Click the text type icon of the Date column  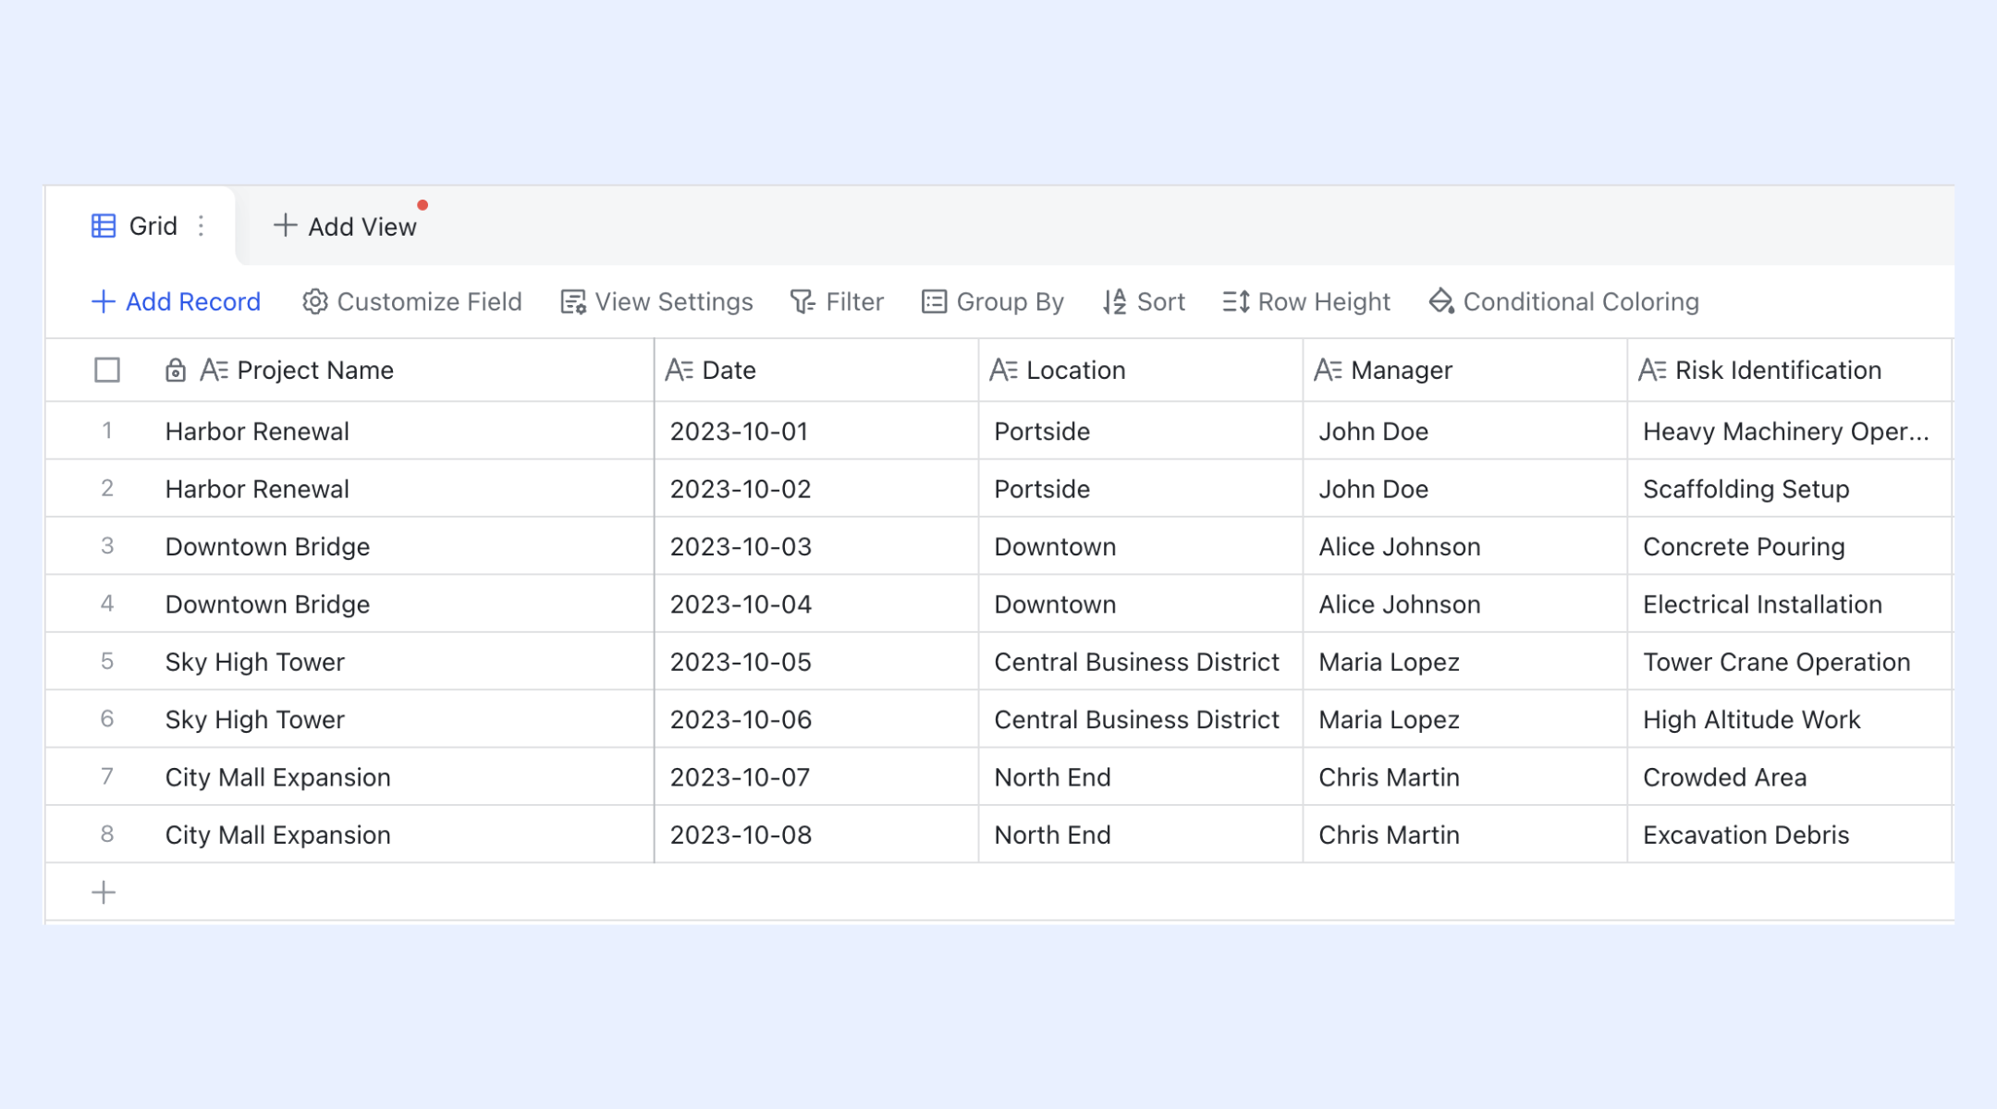[x=679, y=370]
